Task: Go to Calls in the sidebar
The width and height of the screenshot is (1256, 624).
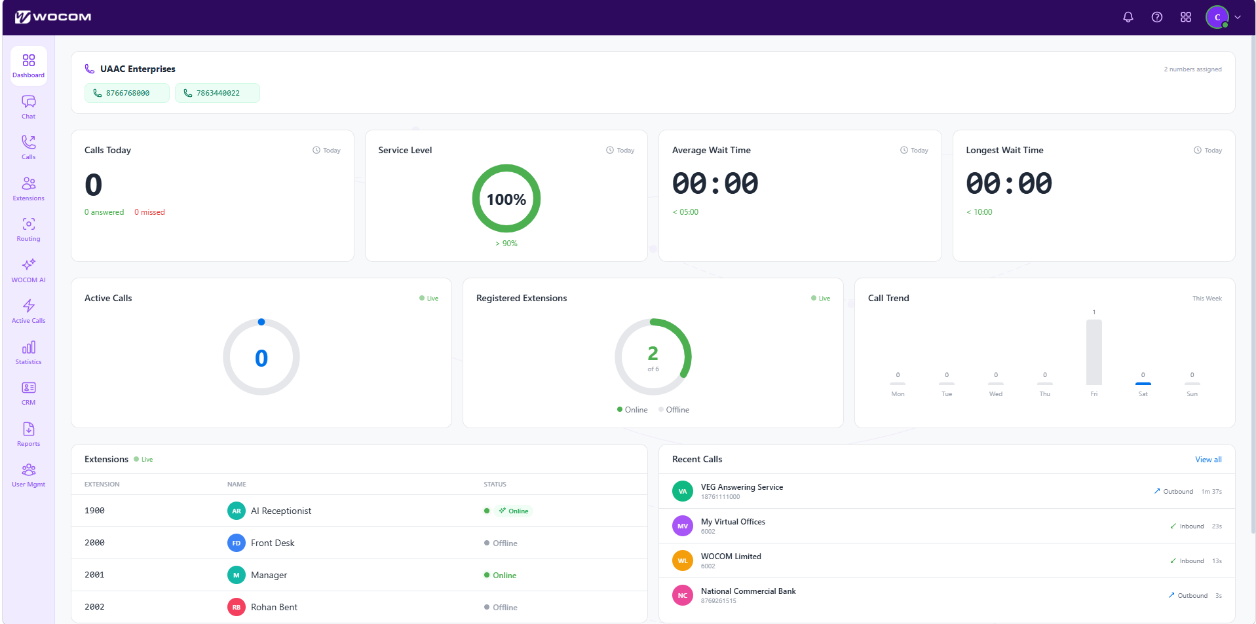Action: tap(28, 147)
